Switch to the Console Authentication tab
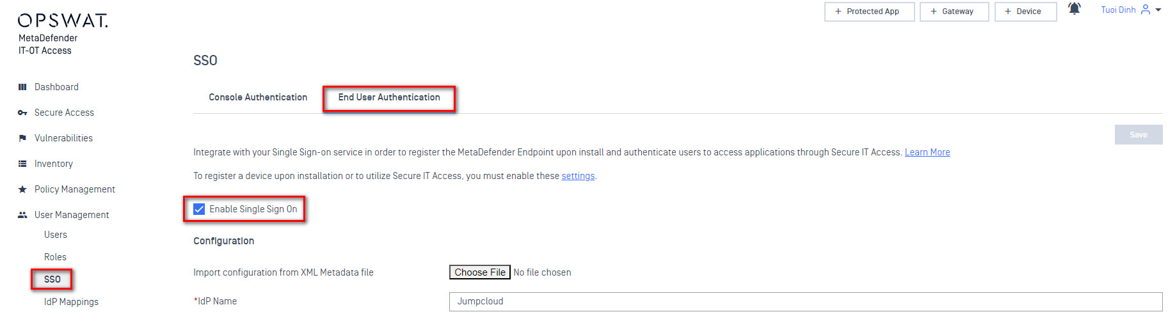The height and width of the screenshot is (321, 1175). pyautogui.click(x=258, y=97)
